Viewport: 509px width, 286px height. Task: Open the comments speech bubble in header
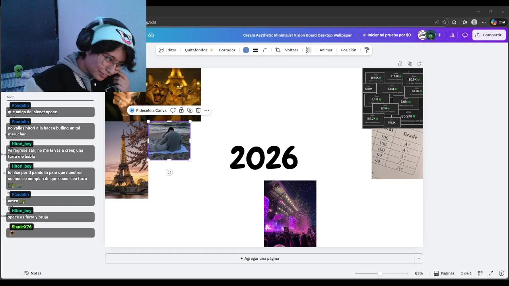point(464,35)
